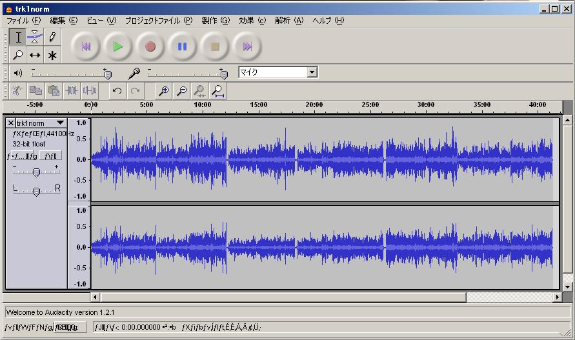Click the vertical scrollbar down arrow
The width and height of the screenshot is (575, 340).
click(x=567, y=286)
